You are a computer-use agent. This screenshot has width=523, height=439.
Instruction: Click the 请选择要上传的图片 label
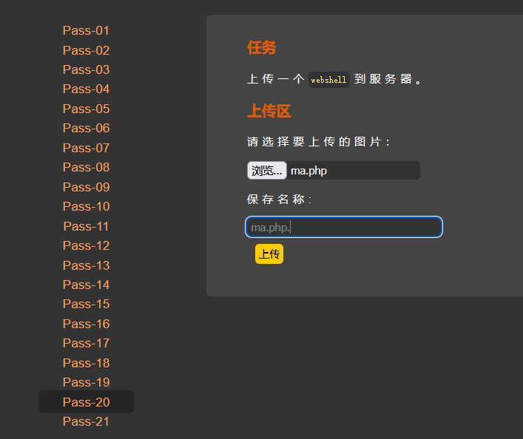point(319,142)
